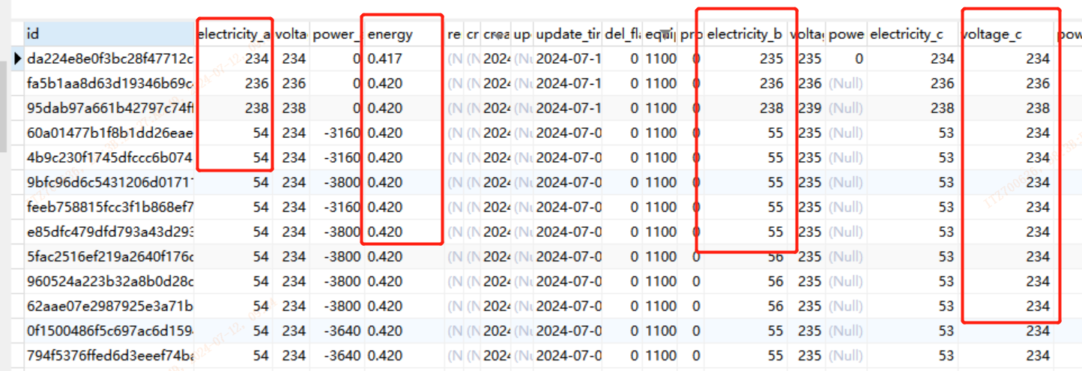Select the id cell starting with 794f5376
This screenshot has width=1082, height=371.
(x=109, y=355)
